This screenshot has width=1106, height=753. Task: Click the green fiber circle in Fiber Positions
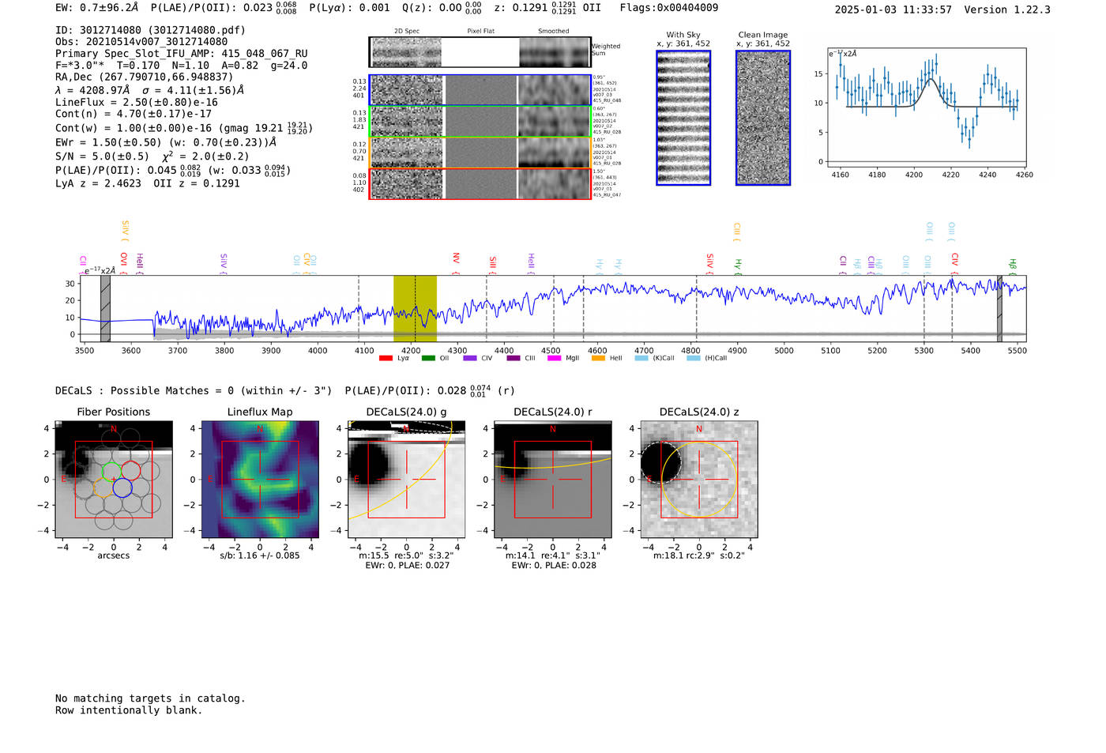110,471
